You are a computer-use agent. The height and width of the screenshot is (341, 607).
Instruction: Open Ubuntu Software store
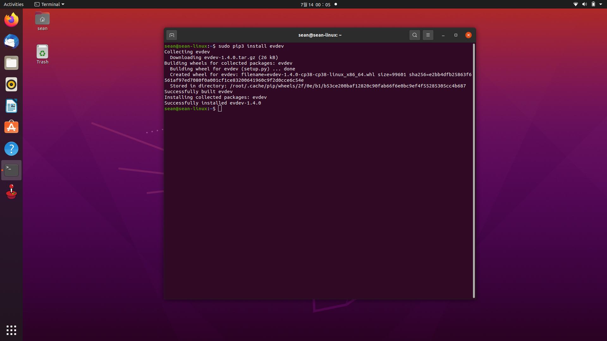[x=11, y=127]
